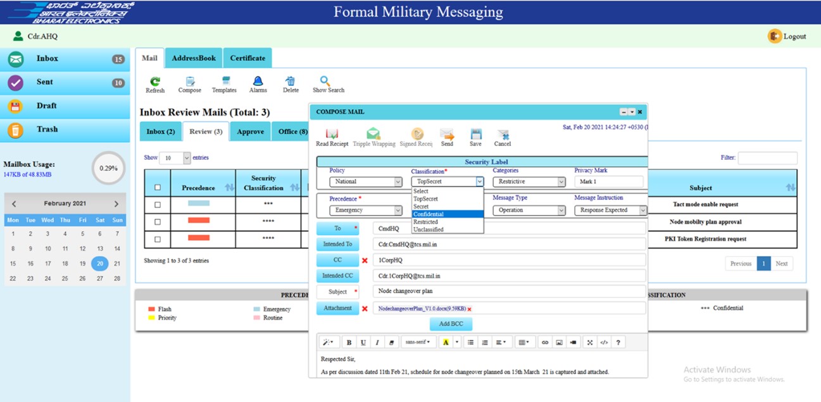
Task: Toggle the select-all checkbox in table header
Action: [x=158, y=188]
